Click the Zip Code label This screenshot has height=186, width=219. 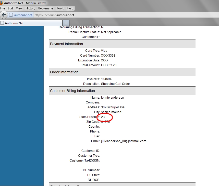click(x=93, y=122)
